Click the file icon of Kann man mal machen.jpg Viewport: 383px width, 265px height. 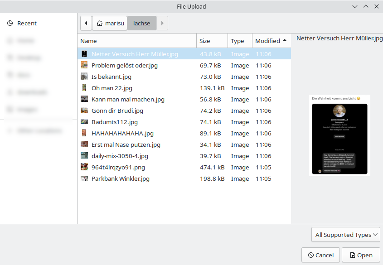click(x=84, y=99)
